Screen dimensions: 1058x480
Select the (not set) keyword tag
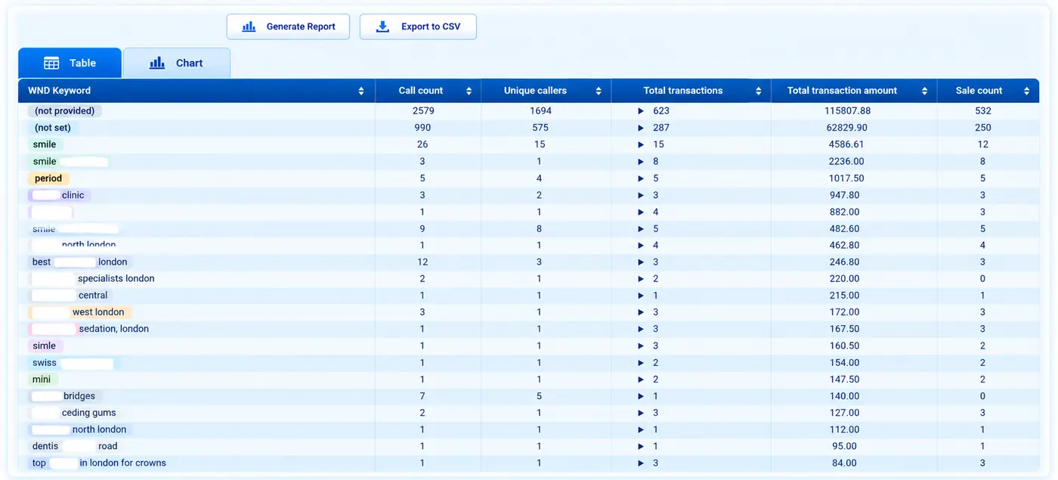click(53, 128)
